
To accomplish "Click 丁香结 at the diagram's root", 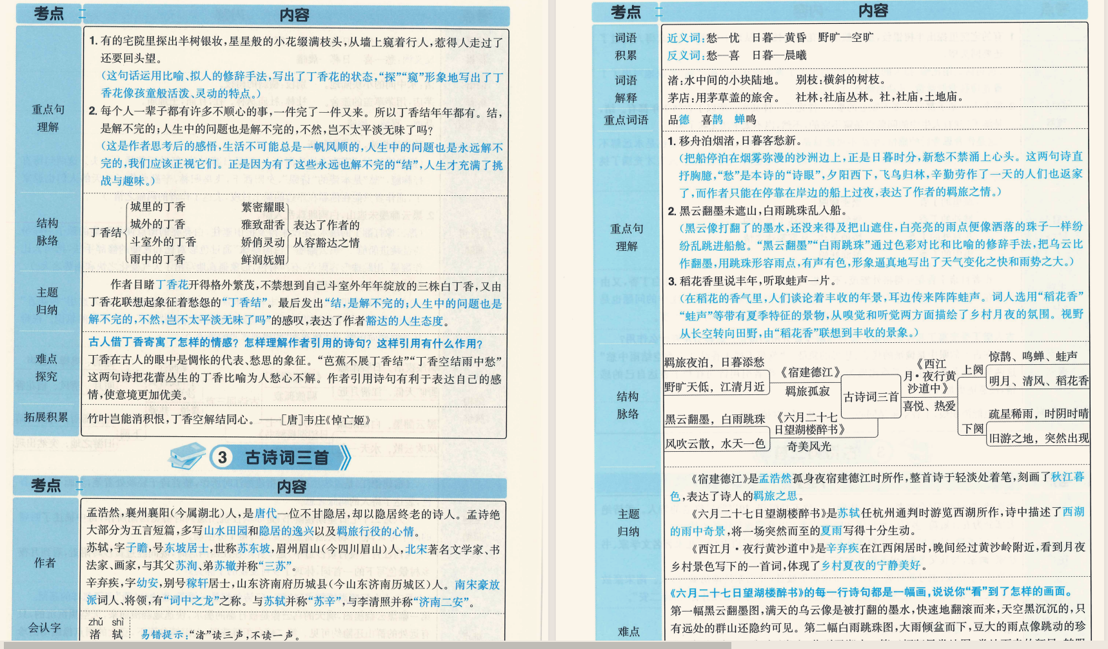I will tap(105, 233).
